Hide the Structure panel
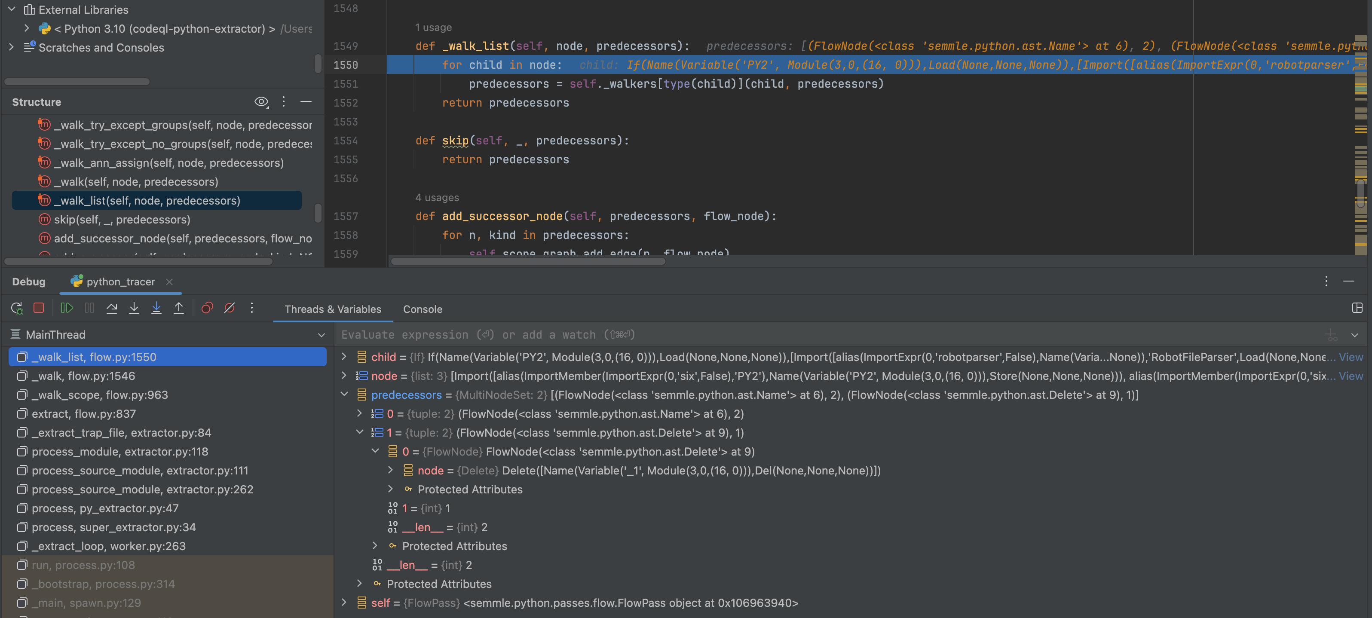1372x618 pixels. tap(306, 102)
